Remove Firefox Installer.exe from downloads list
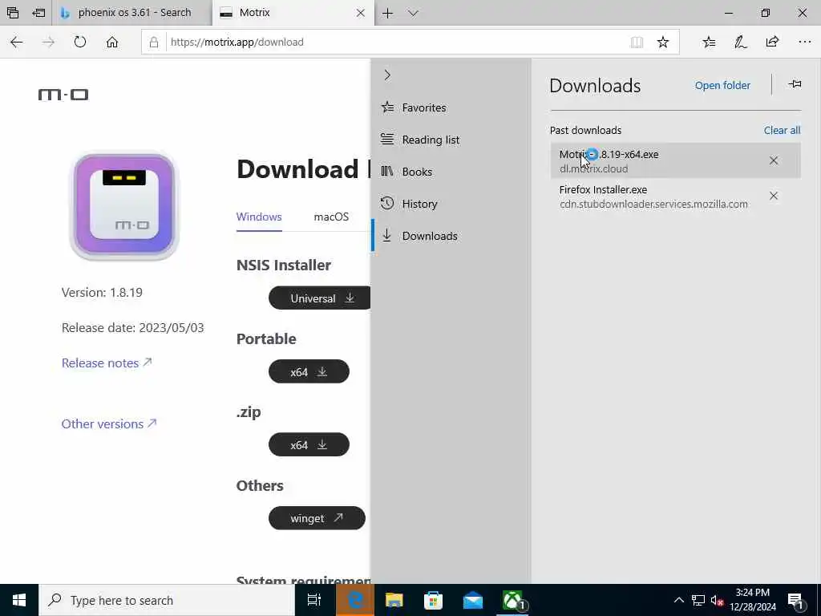Screen dimensions: 821x616 click(774, 196)
